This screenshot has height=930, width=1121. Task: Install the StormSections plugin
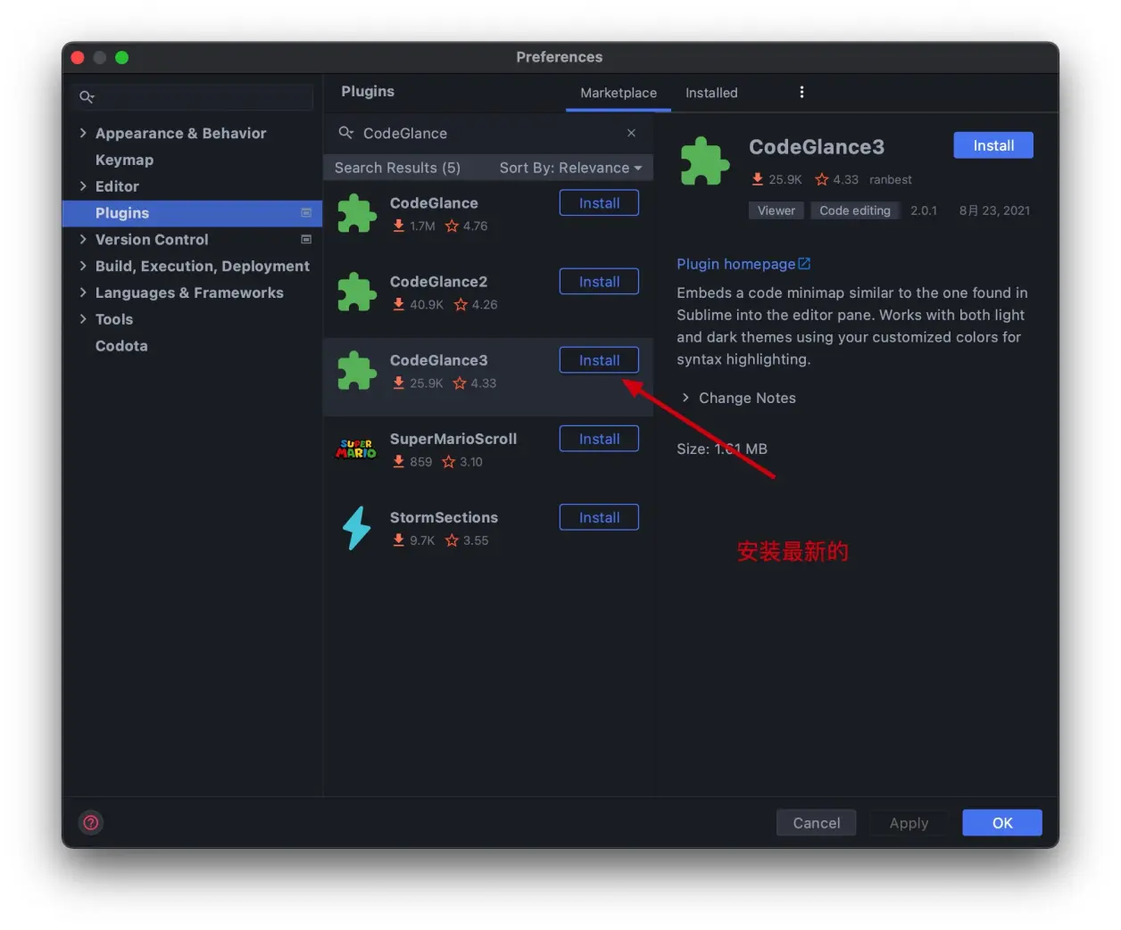[599, 517]
